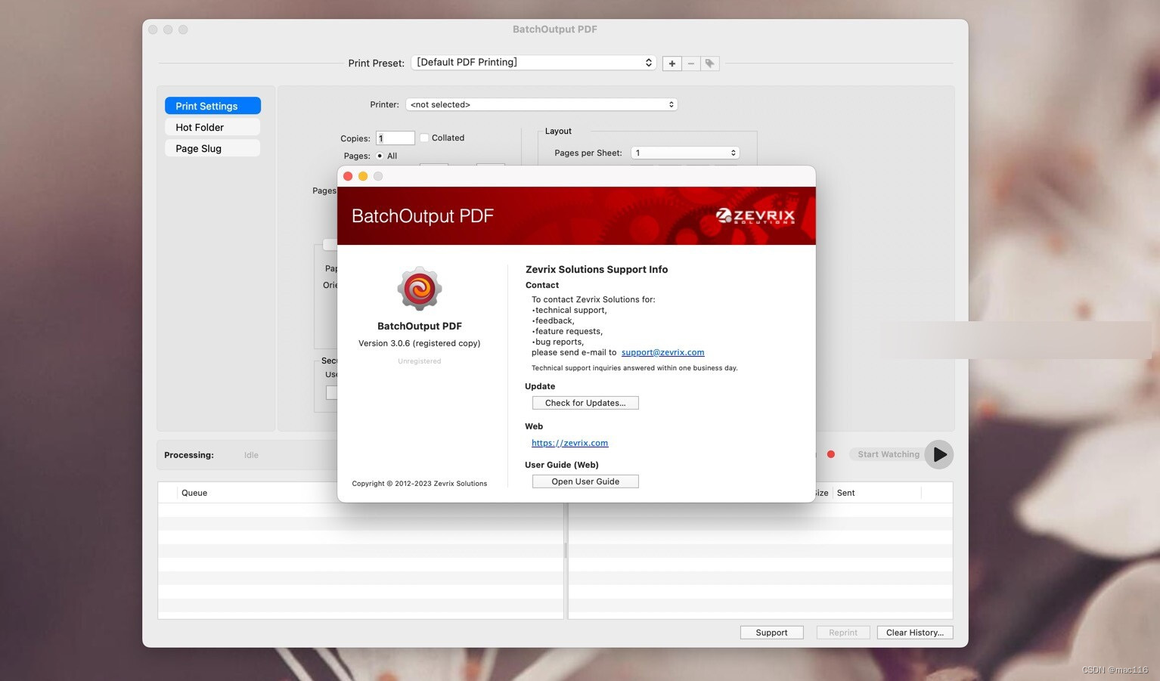Switch to the Page Slug tab
Image resolution: width=1160 pixels, height=681 pixels.
(x=212, y=148)
